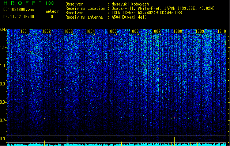Screen dimensions: 230x146
Task: Click the yellow power spike near 1608
Action: click(174, 142)
